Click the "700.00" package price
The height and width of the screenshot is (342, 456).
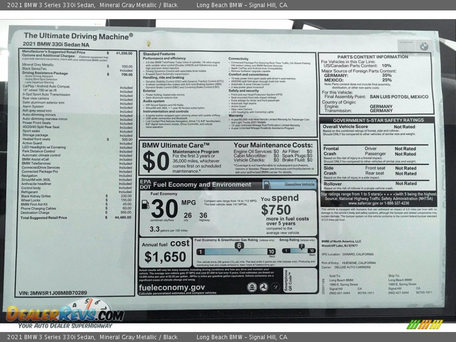click(x=127, y=75)
